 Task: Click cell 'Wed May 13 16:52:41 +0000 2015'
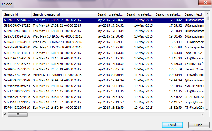click(58, 42)
